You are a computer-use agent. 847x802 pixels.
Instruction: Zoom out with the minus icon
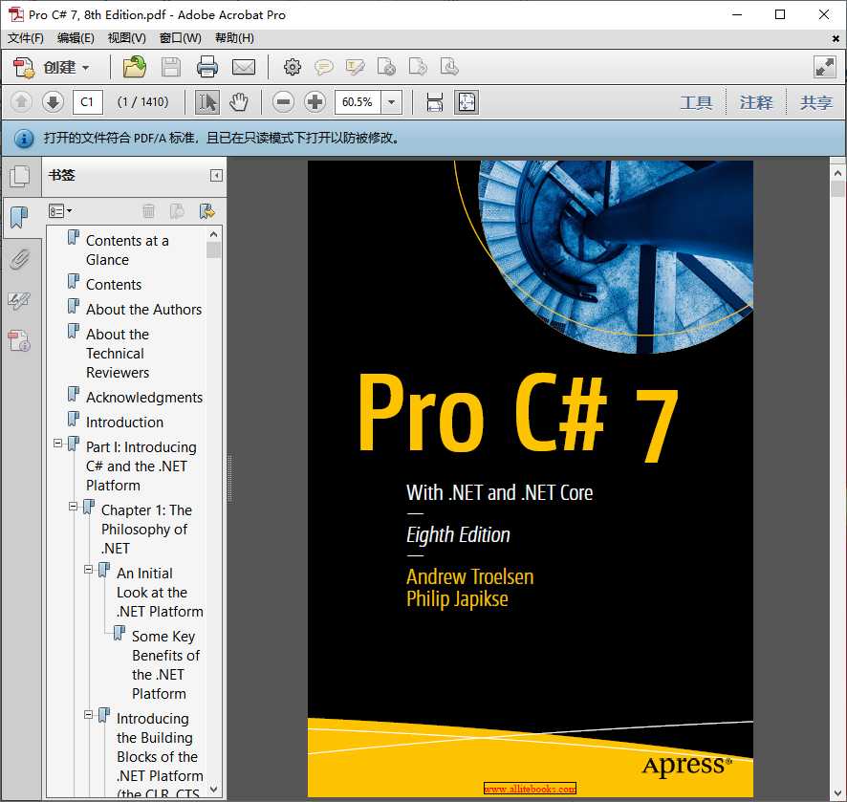[x=283, y=101]
